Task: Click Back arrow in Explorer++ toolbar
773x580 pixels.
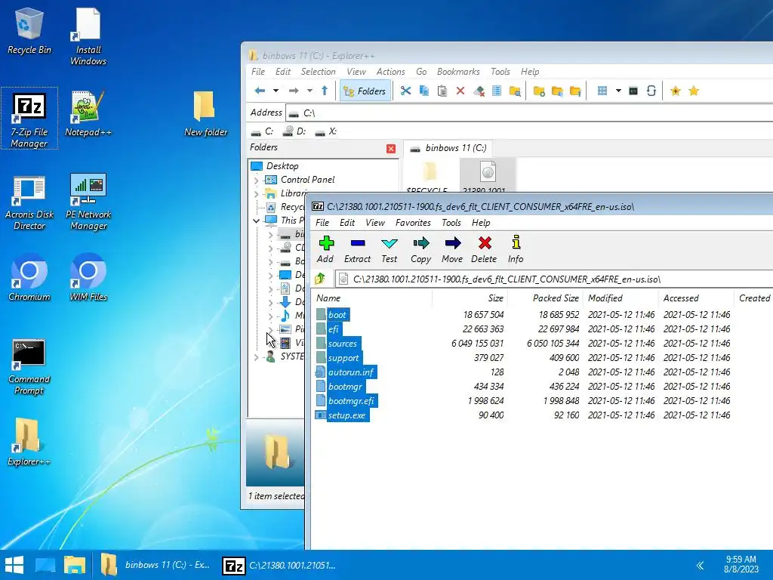Action: [260, 91]
